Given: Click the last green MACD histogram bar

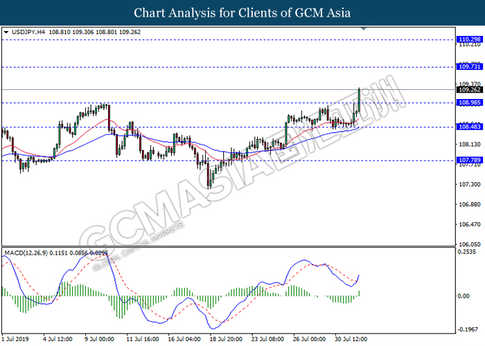Looking at the screenshot, I should [x=359, y=293].
